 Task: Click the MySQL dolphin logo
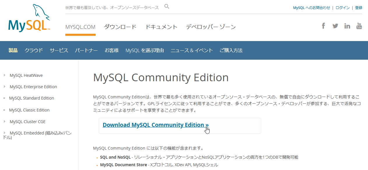click(x=29, y=18)
